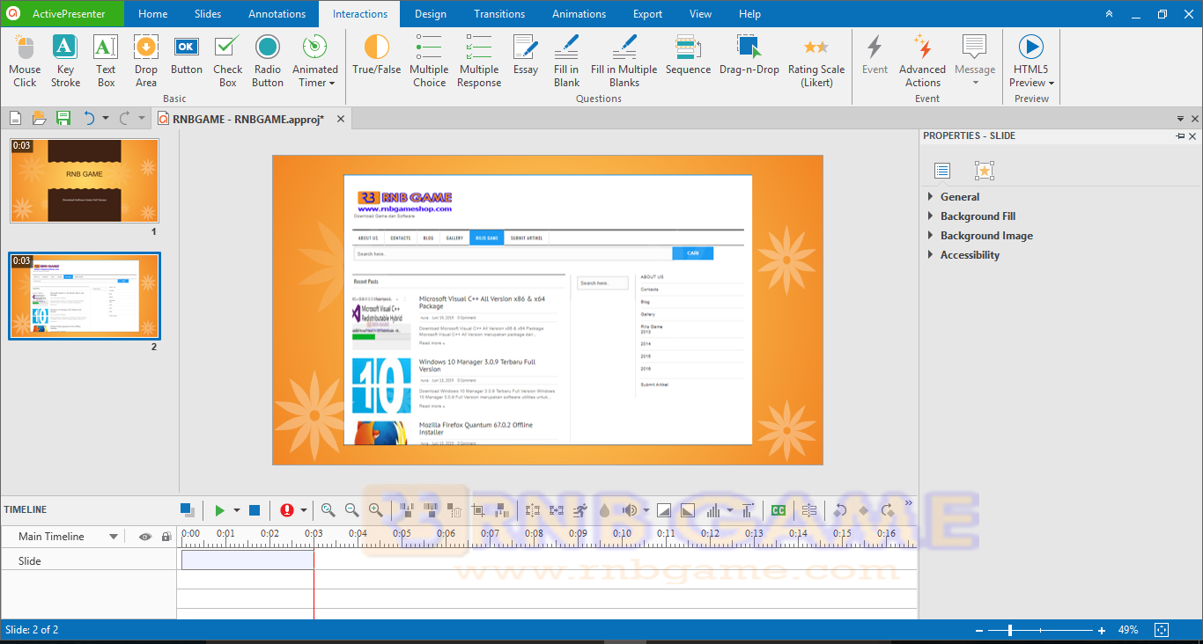
Task: Insert a Key Stroke interaction
Action: (65, 62)
